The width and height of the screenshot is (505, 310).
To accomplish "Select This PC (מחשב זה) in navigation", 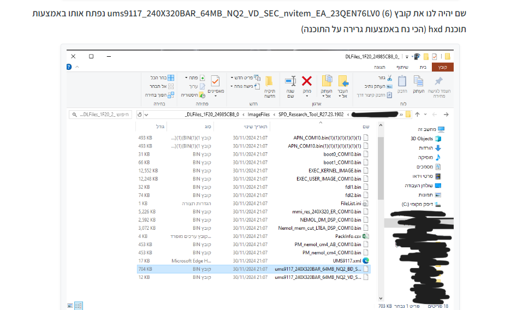I will pos(431,129).
